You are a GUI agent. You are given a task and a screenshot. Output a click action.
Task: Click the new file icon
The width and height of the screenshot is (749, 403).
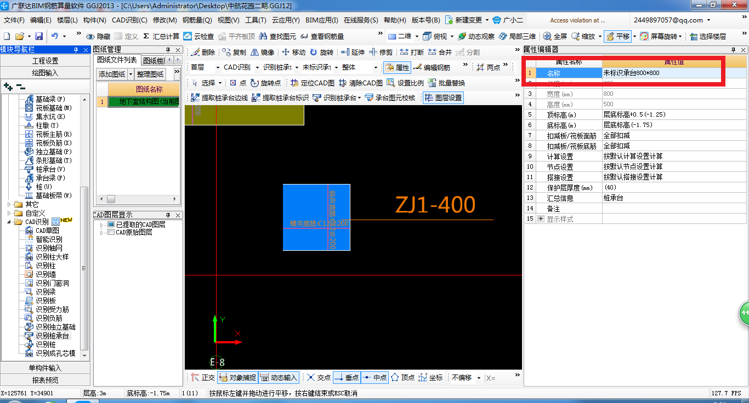coord(7,36)
